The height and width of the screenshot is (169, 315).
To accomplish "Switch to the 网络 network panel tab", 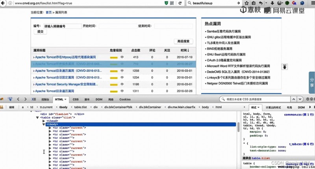I will click(x=111, y=100).
